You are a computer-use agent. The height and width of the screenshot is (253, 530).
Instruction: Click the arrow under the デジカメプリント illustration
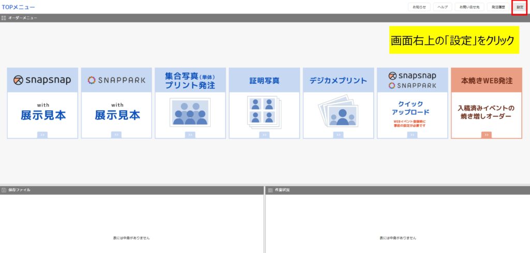click(x=338, y=135)
